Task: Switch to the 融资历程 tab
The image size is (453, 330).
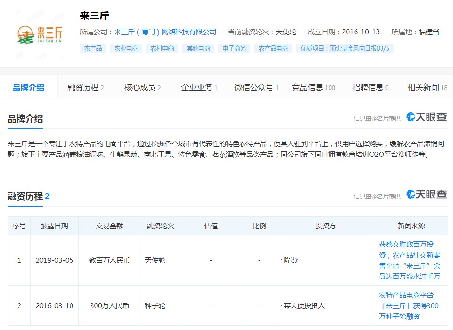Action: pyautogui.click(x=85, y=87)
